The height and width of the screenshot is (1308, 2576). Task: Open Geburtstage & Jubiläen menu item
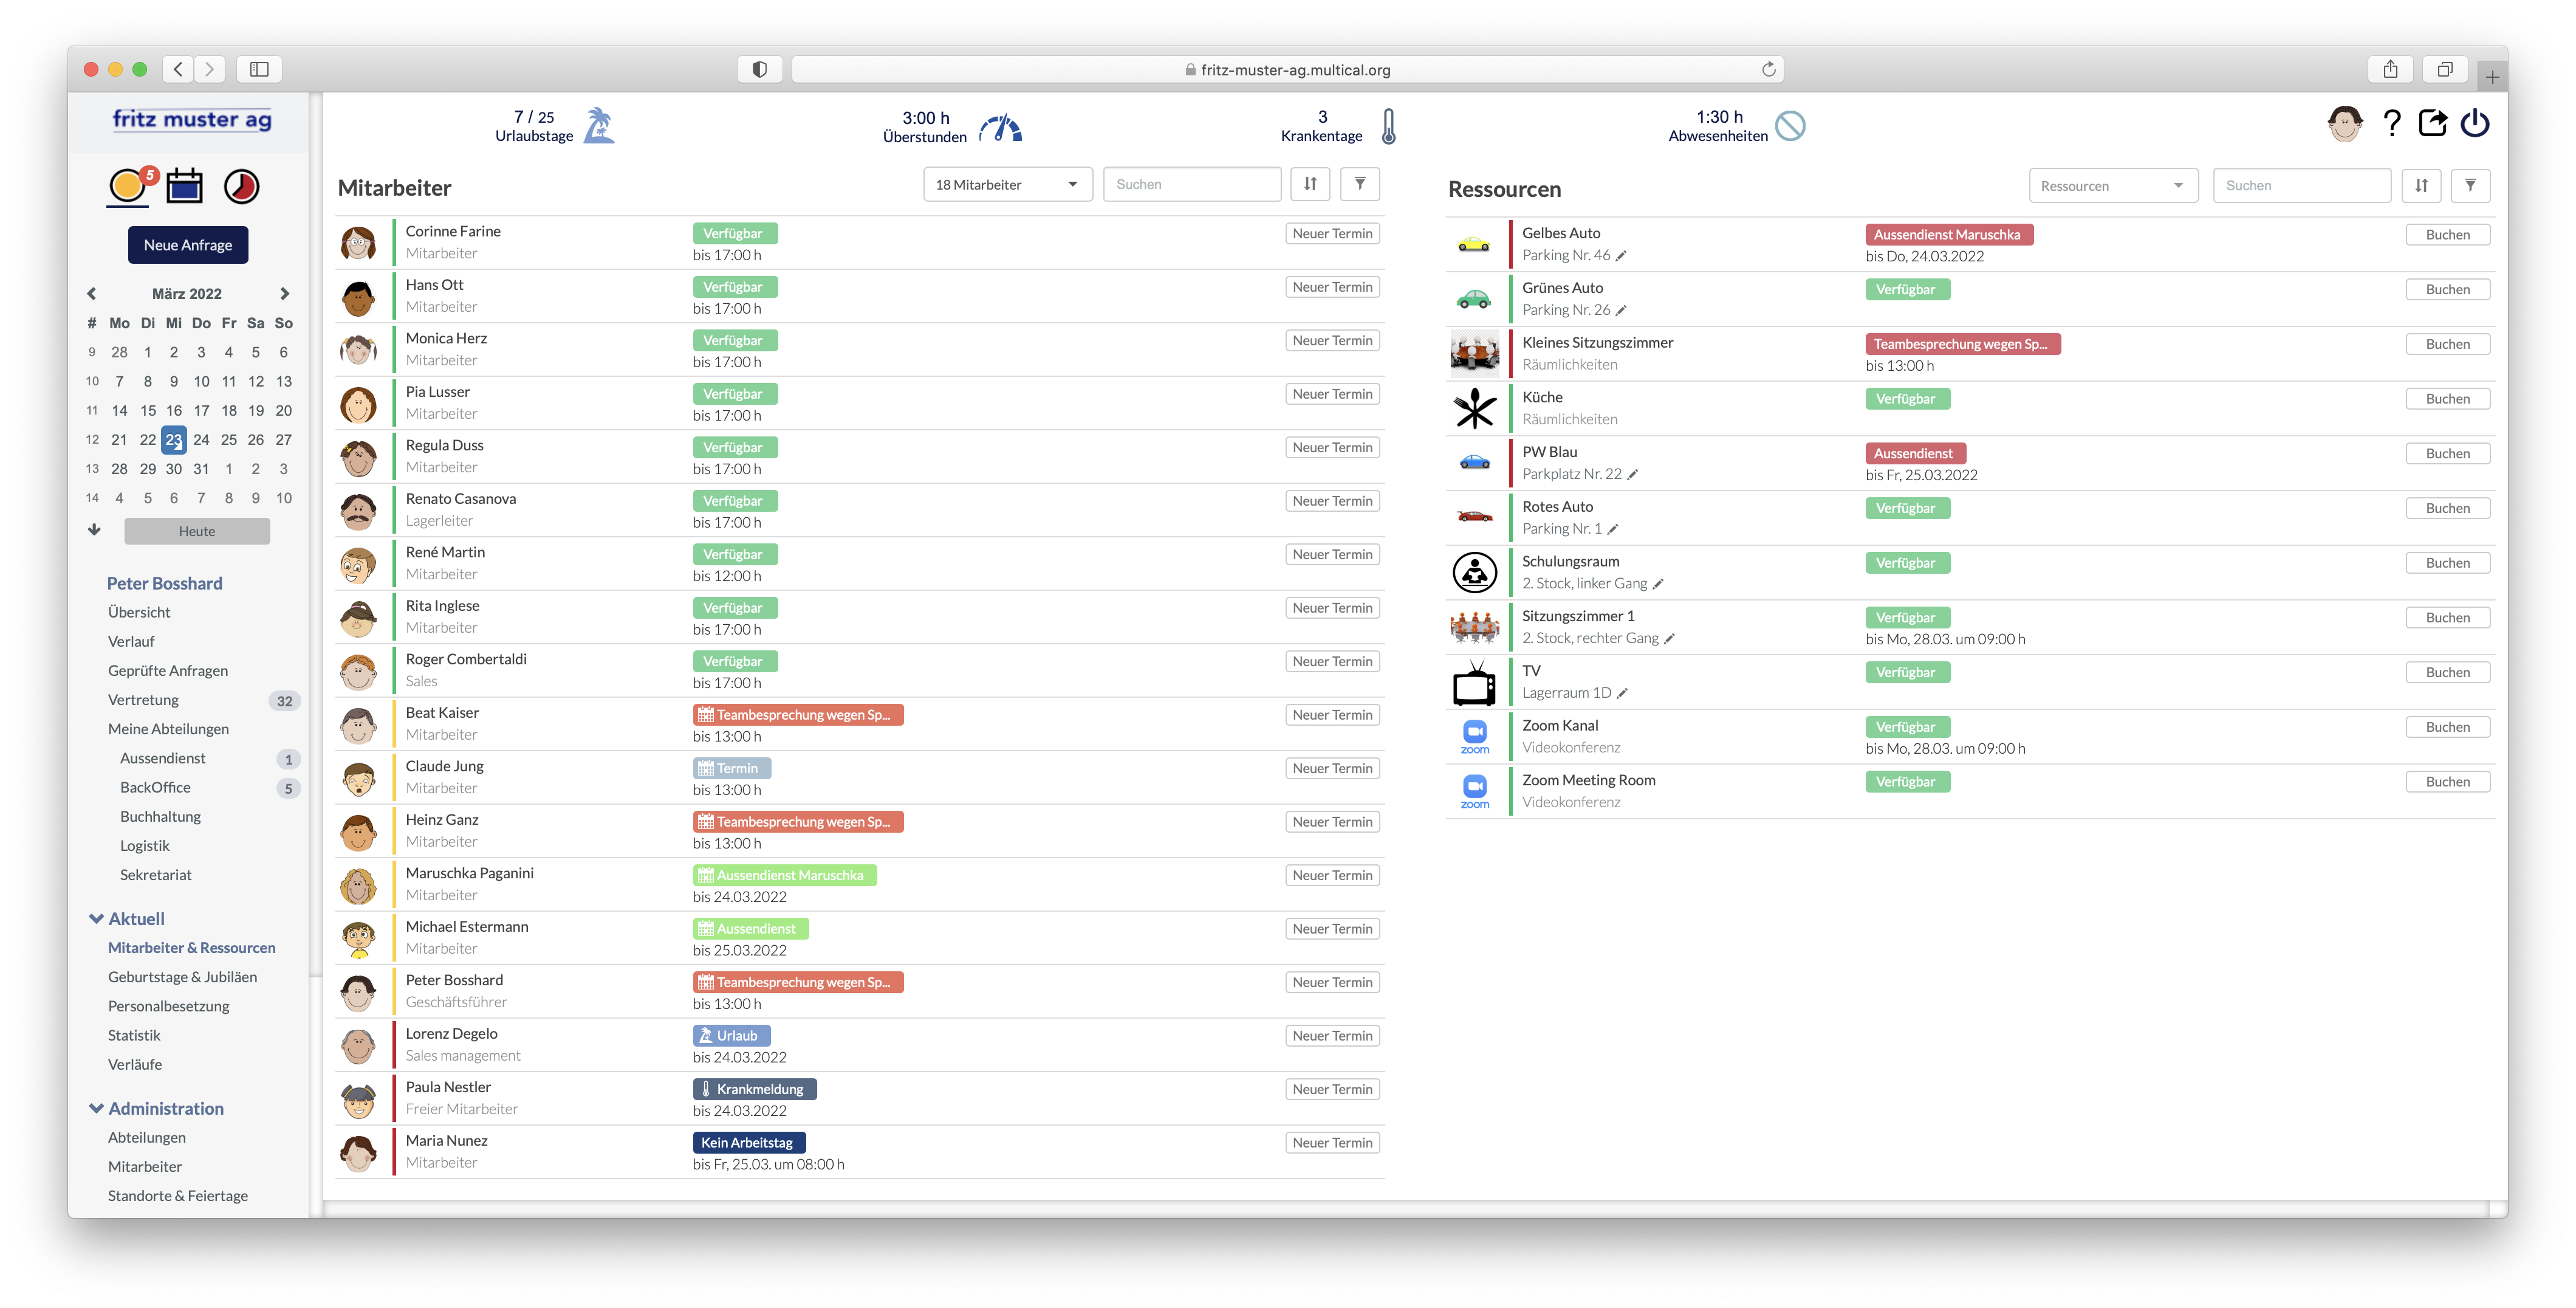click(182, 977)
